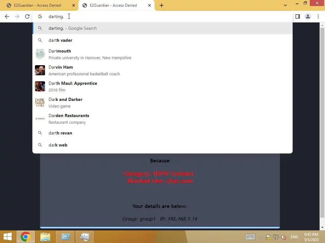325x243 pixels.
Task: Click the page's vertical scrollbar
Action: tap(322, 123)
